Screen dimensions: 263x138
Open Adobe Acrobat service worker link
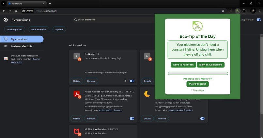click(x=110, y=110)
